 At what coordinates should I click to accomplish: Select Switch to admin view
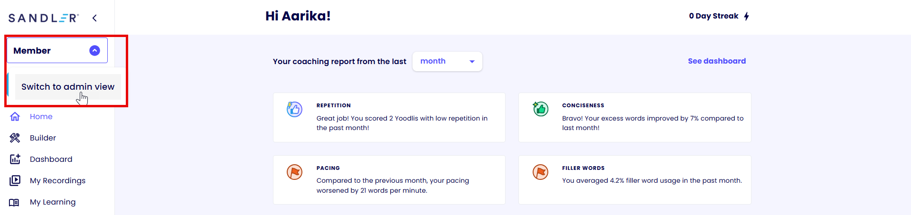pyautogui.click(x=68, y=87)
